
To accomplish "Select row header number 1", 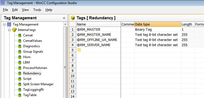I will [x=73, y=30].
